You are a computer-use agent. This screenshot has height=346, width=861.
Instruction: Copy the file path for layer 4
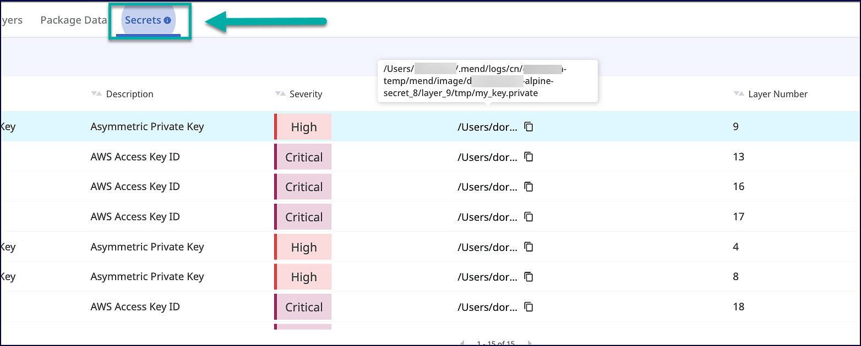(528, 247)
